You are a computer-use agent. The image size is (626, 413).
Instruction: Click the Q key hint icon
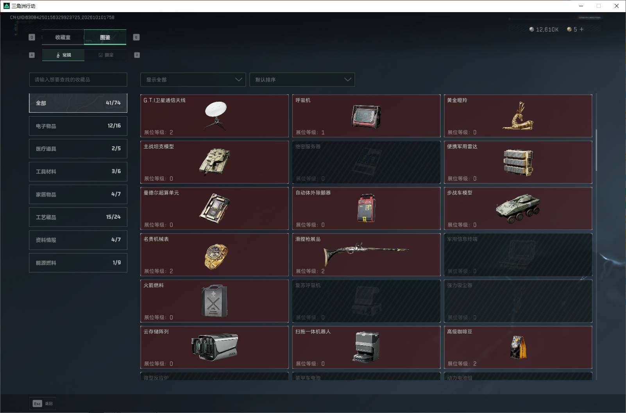tap(32, 37)
